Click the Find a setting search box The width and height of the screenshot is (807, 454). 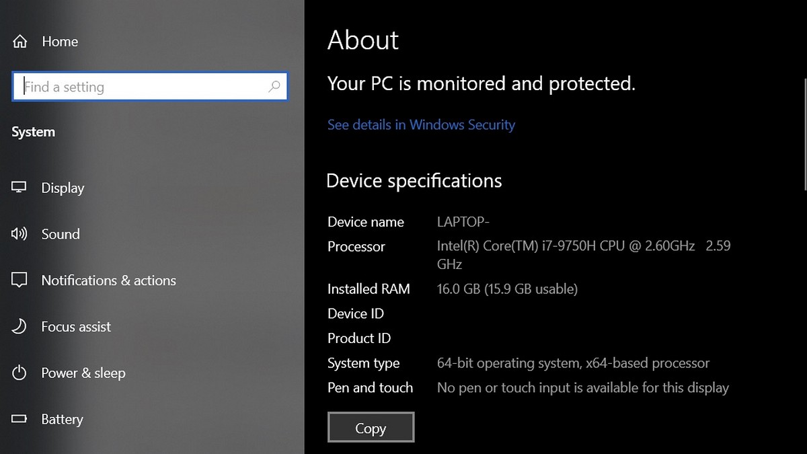134,86
